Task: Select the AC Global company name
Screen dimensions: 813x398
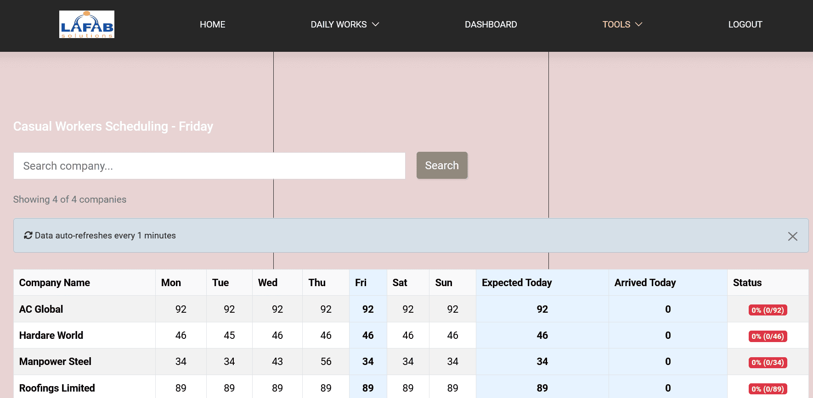Action: [41, 309]
